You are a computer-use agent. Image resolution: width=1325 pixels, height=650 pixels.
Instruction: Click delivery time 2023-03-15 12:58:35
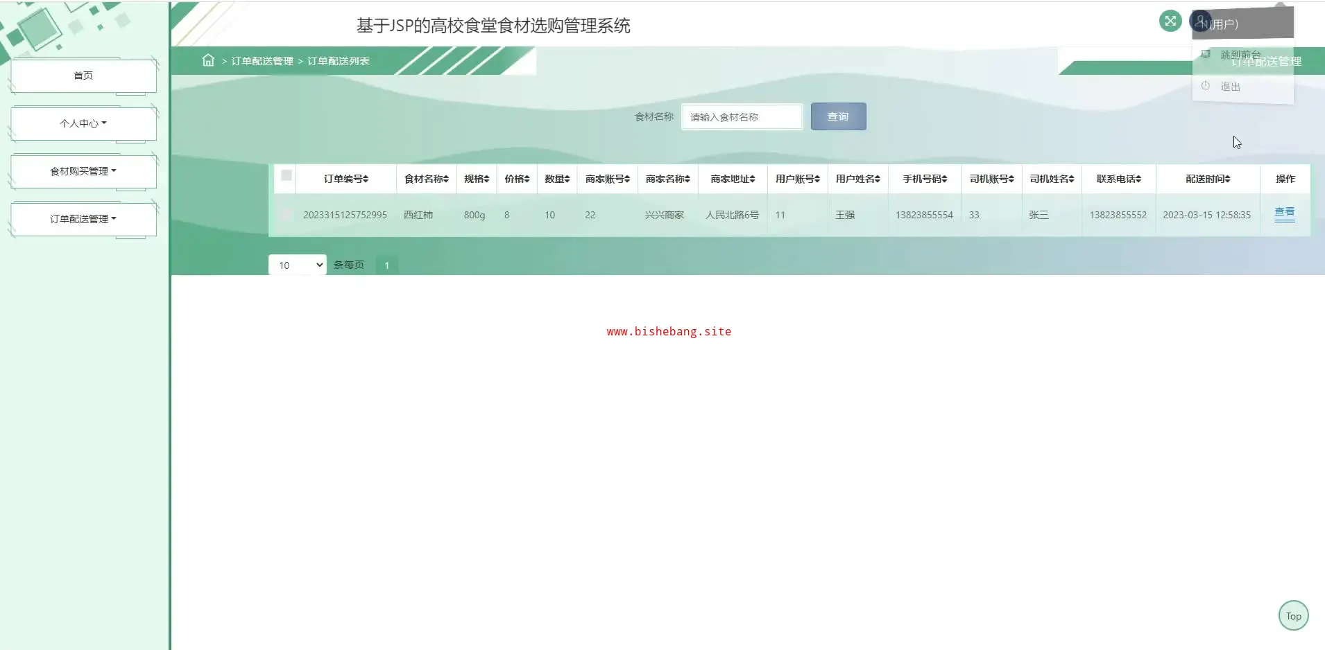1206,215
